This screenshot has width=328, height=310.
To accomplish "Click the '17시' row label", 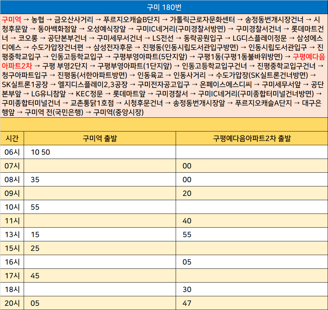I will coord(12,276).
